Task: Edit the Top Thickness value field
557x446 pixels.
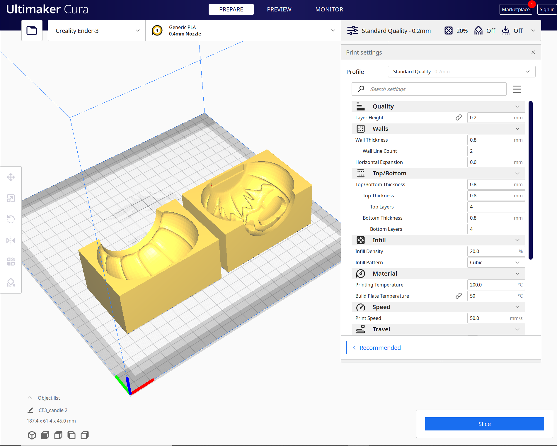Action: (x=496, y=196)
